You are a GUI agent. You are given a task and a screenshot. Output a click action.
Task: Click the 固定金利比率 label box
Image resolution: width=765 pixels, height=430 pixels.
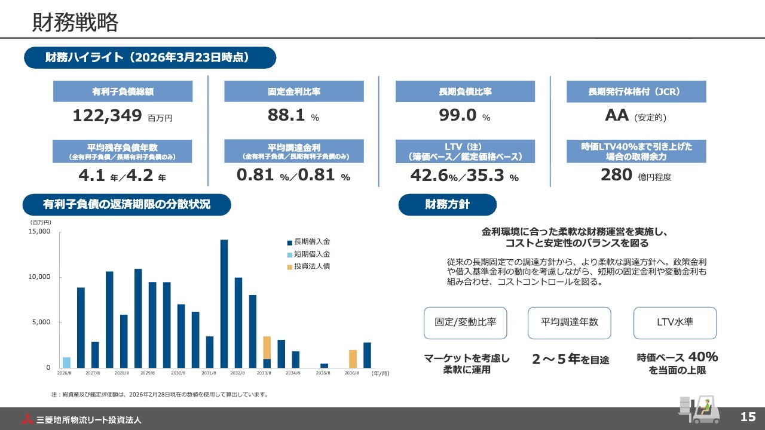coord(294,92)
